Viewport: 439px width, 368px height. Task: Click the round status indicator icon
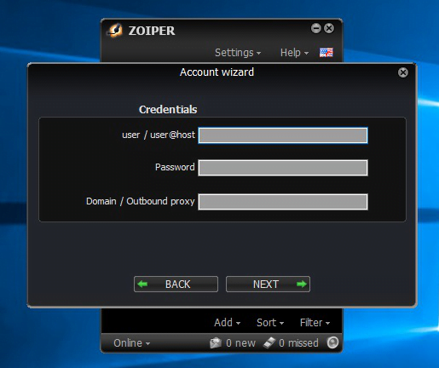pos(332,342)
